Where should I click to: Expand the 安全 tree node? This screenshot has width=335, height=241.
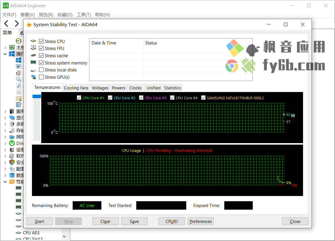coord(5,163)
